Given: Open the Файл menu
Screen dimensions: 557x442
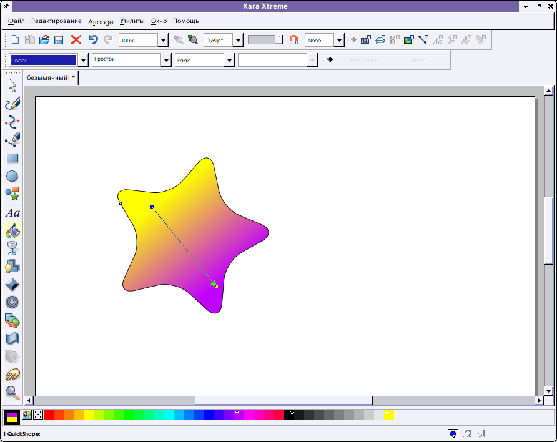Looking at the screenshot, I should click(17, 21).
